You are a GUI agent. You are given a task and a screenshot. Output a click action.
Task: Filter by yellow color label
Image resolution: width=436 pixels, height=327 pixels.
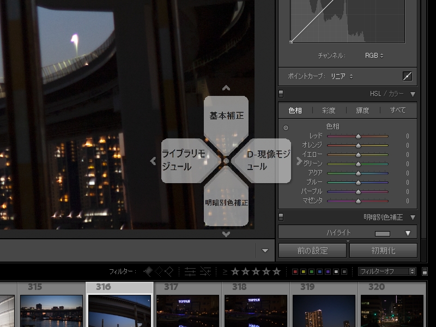(x=304, y=271)
